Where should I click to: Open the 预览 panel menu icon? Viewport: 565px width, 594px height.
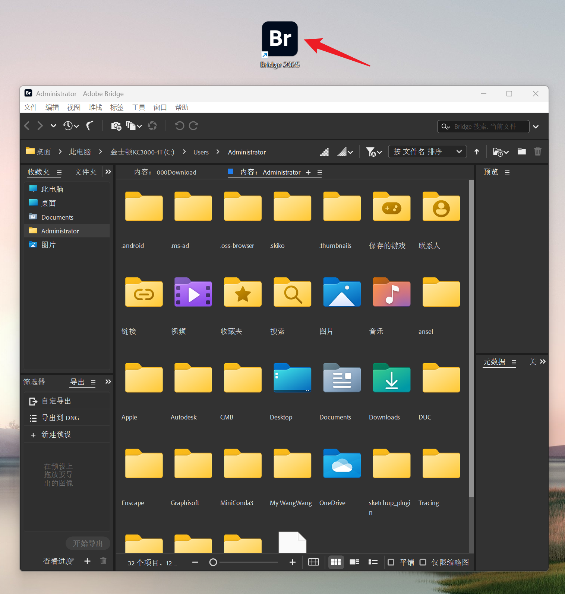point(507,172)
